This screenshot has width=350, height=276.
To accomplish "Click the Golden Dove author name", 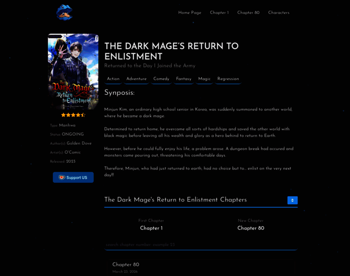I will (x=79, y=144).
